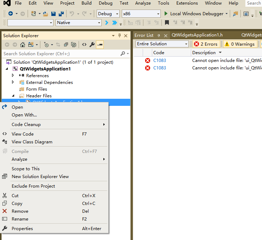Close the Solution Explorer panel
The width and height of the screenshot is (262, 240).
(x=126, y=35)
